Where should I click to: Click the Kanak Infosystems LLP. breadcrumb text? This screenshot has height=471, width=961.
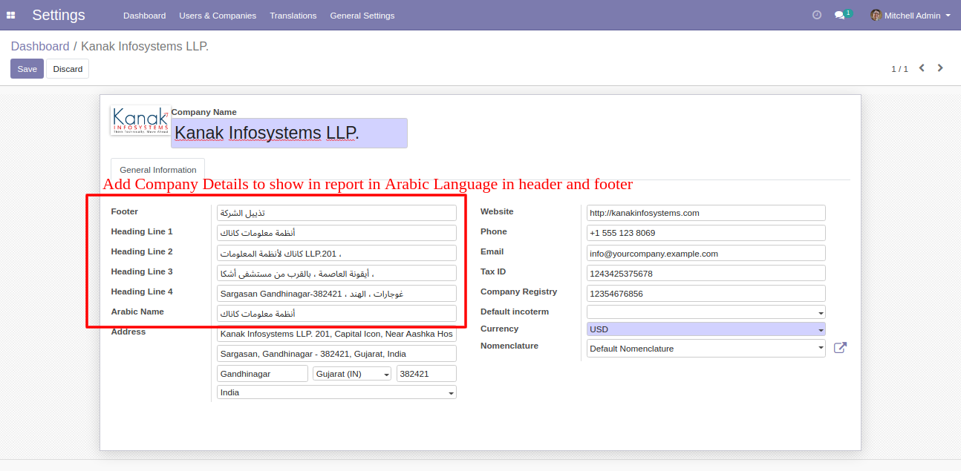pos(145,46)
